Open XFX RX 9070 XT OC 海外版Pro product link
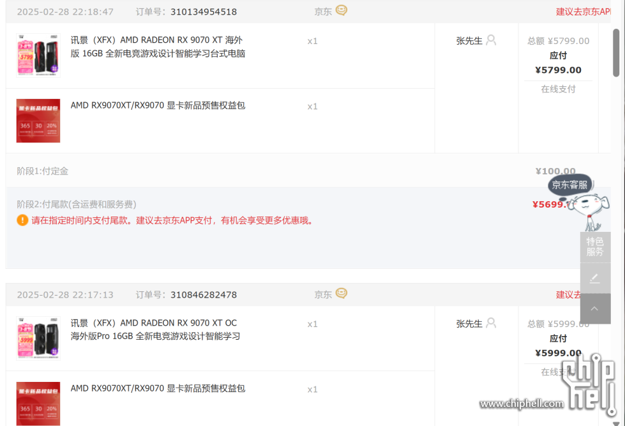The width and height of the screenshot is (625, 426). pos(156,330)
